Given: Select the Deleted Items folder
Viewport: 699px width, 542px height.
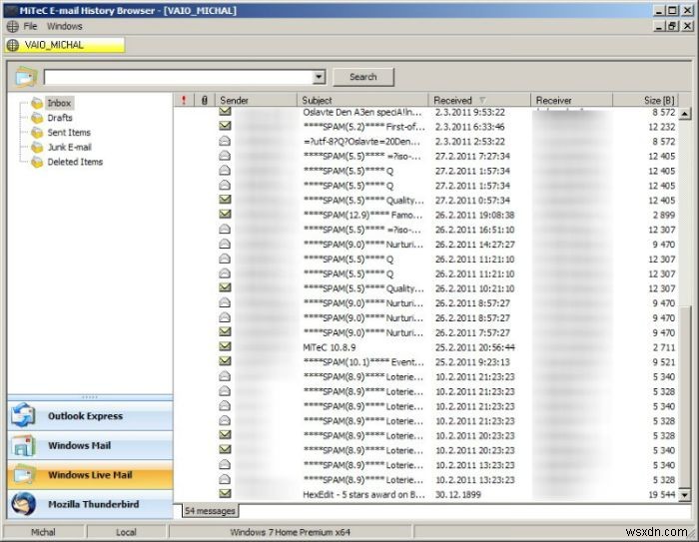Looking at the screenshot, I should (x=75, y=162).
